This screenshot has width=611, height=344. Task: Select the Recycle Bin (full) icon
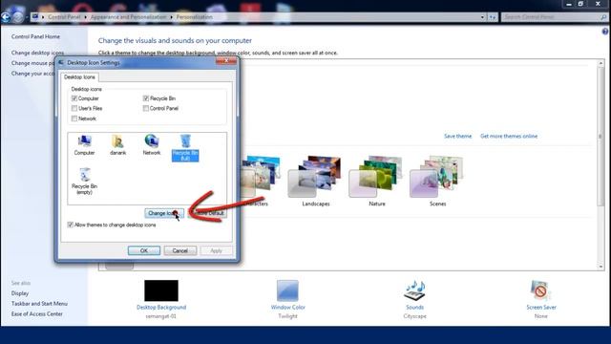pos(185,147)
